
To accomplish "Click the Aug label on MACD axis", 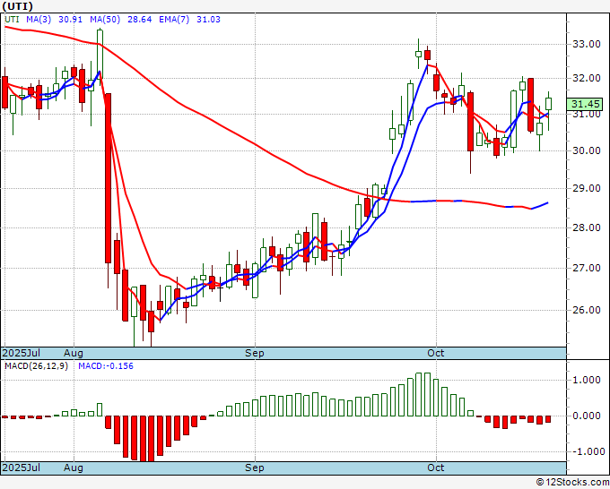I will pos(74,468).
